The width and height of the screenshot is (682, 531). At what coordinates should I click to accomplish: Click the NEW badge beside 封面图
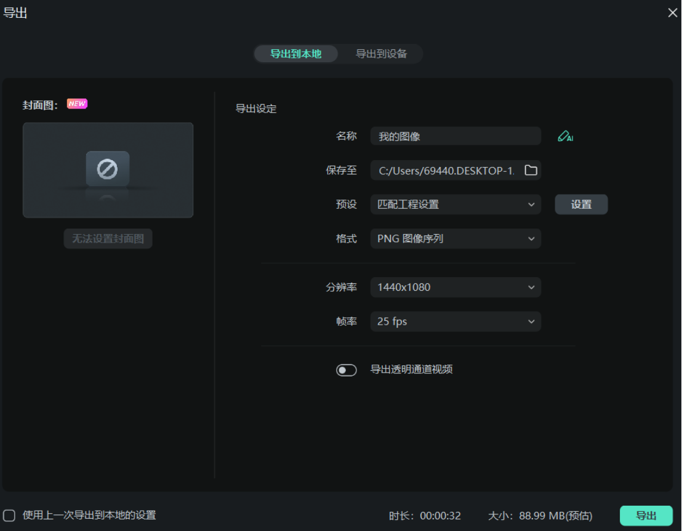pos(76,103)
